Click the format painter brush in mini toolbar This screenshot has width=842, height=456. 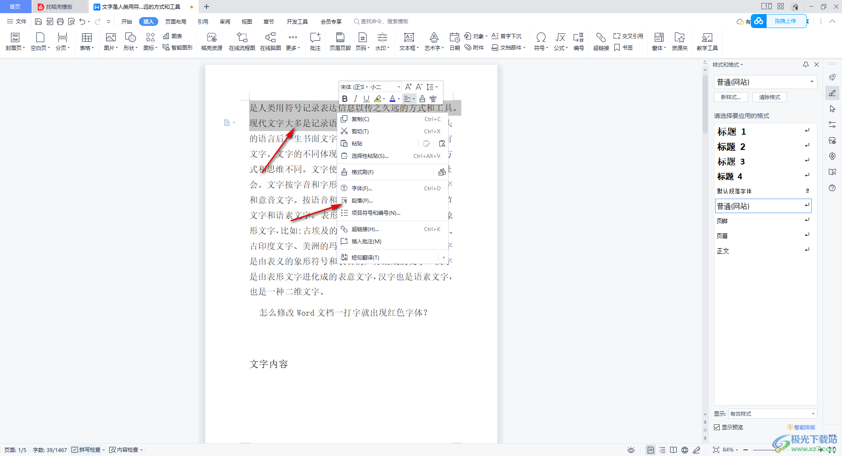(x=422, y=99)
